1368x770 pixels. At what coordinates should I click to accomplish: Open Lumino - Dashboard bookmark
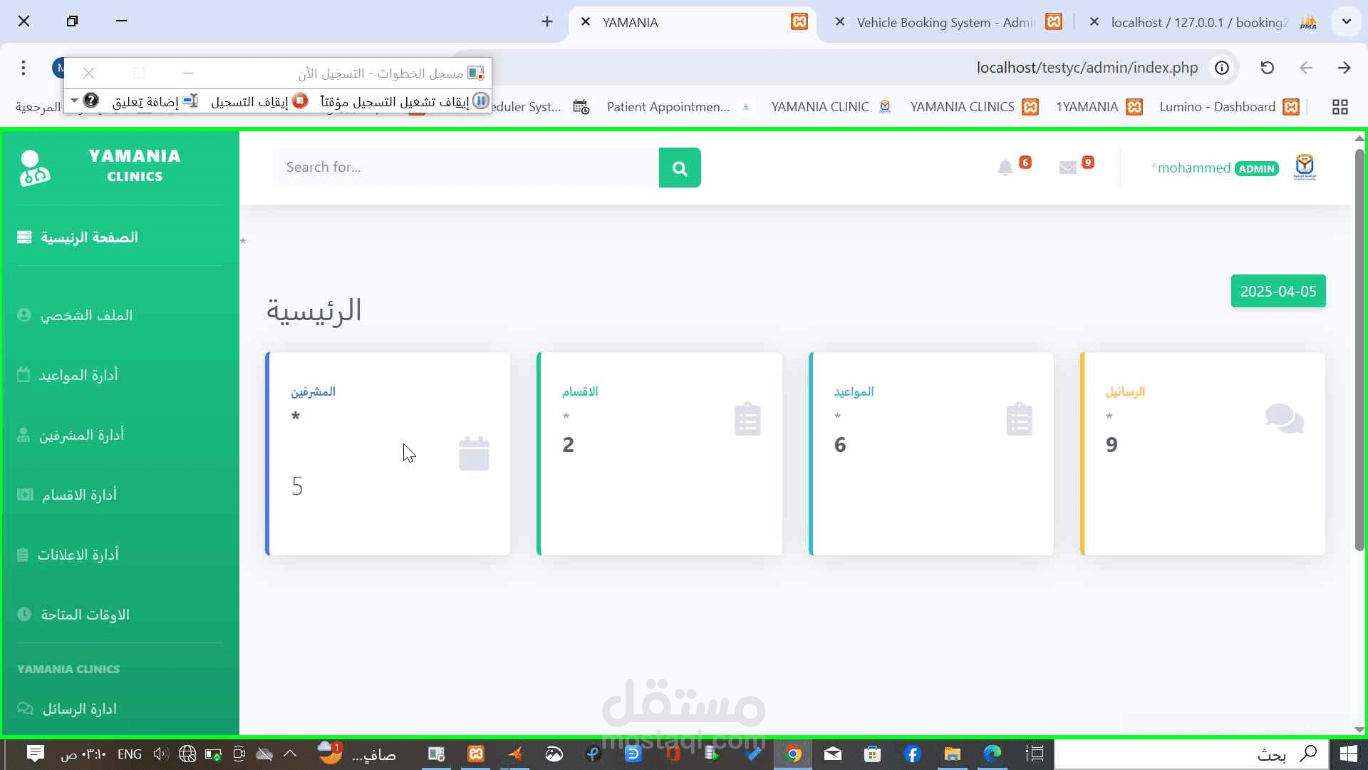(1217, 107)
